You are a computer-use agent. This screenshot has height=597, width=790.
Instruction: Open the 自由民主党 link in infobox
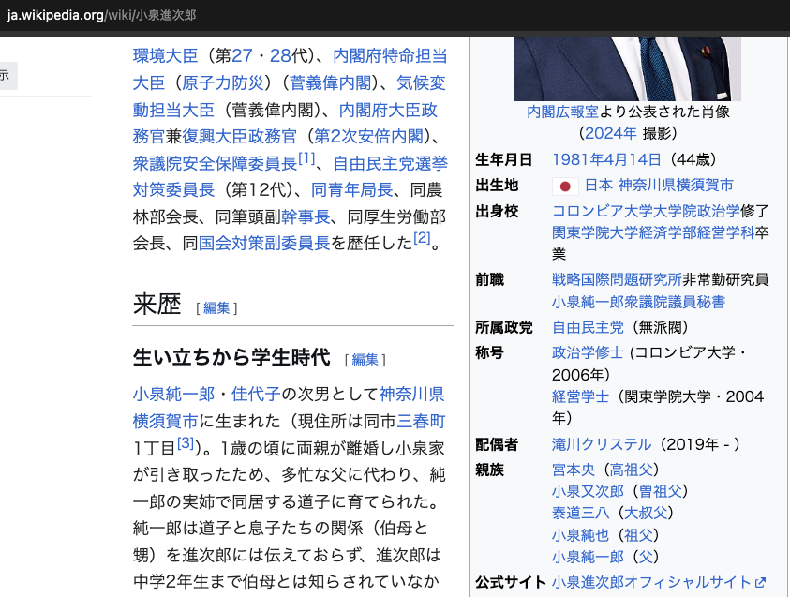click(588, 327)
